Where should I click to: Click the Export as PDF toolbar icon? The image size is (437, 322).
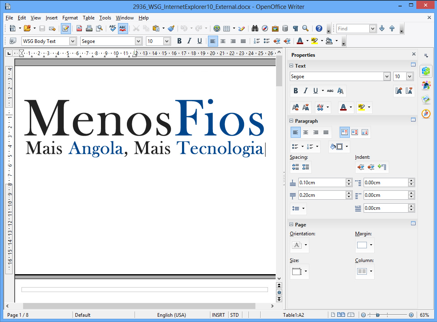coord(79,28)
